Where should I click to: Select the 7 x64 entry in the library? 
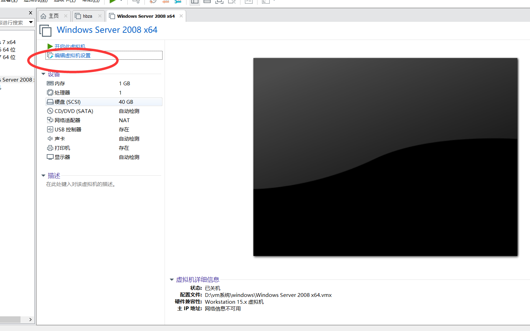click(x=8, y=42)
